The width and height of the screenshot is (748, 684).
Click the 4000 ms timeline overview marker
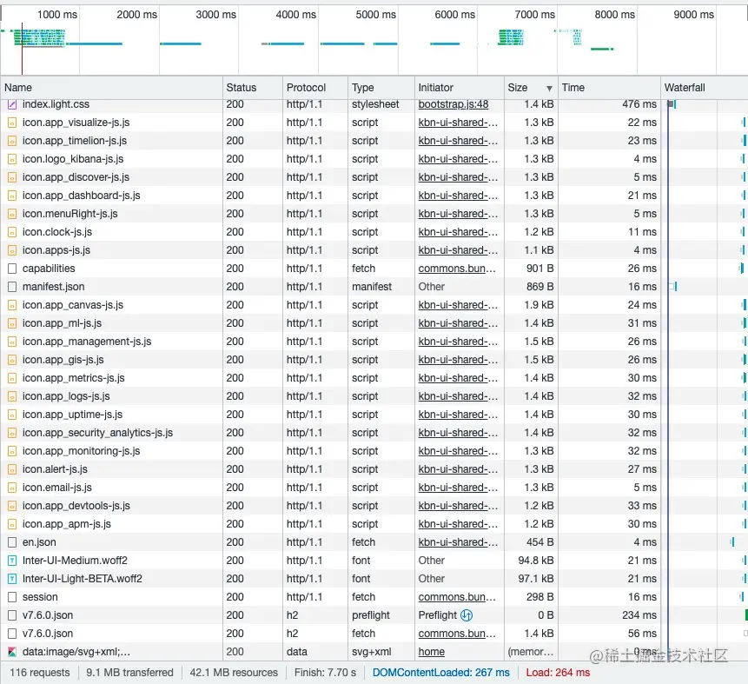(295, 14)
